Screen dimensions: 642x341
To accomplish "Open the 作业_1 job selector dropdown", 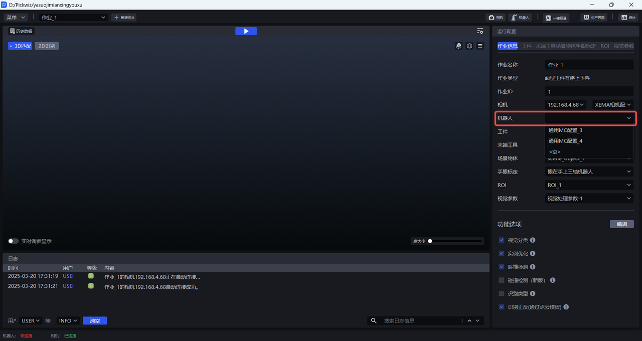I will (74, 18).
